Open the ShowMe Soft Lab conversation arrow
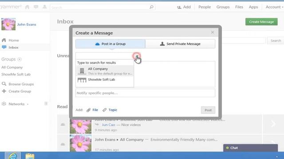This screenshot has width=284, height=159. [273, 124]
